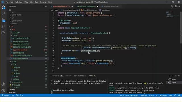182x102 pixels.
Task: Expand the customer folder
Action: pos(16,32)
